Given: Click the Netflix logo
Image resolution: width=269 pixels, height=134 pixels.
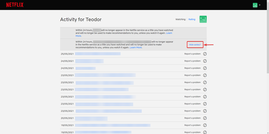Looking at the screenshot, I should click(x=15, y=5).
